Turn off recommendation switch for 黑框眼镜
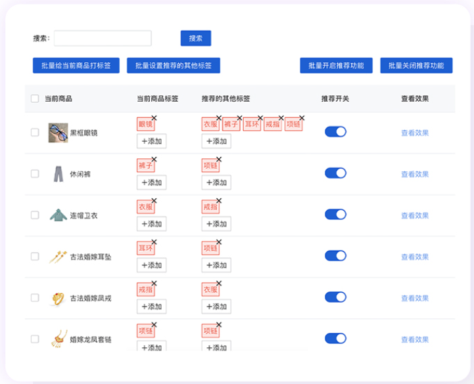This screenshot has height=384, width=474. [x=335, y=132]
